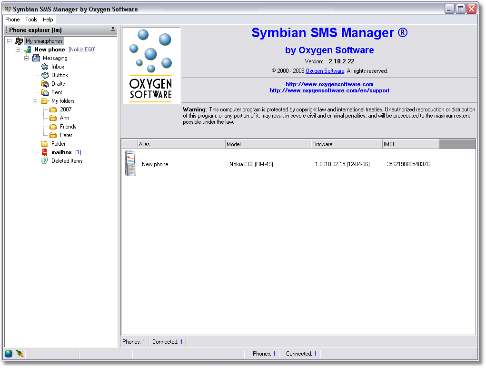
Task: Click the version number 2.18.2.22
Action: [x=341, y=61]
